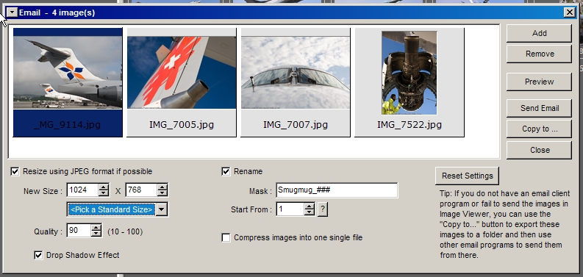
Task: Click the 'New Size :' label
Action: [x=43, y=191]
